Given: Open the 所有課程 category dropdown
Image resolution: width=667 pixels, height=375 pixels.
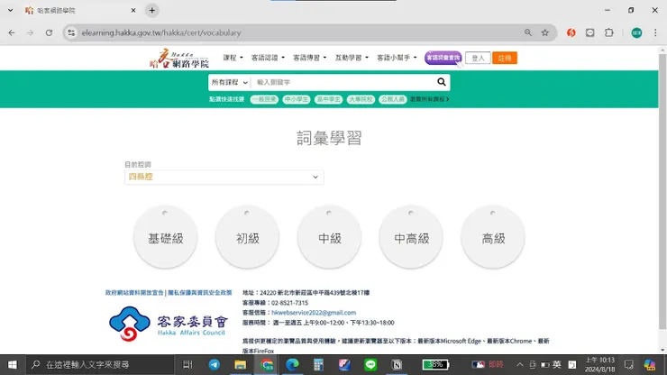Looking at the screenshot, I should pyautogui.click(x=229, y=82).
